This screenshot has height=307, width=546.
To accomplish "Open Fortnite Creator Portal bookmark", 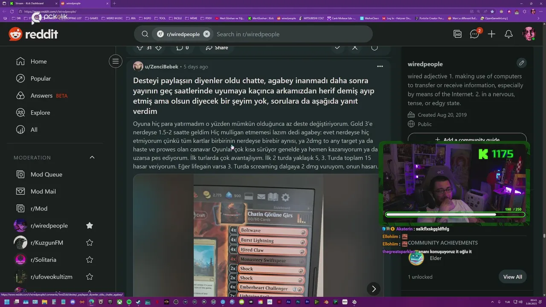I will pos(430,18).
